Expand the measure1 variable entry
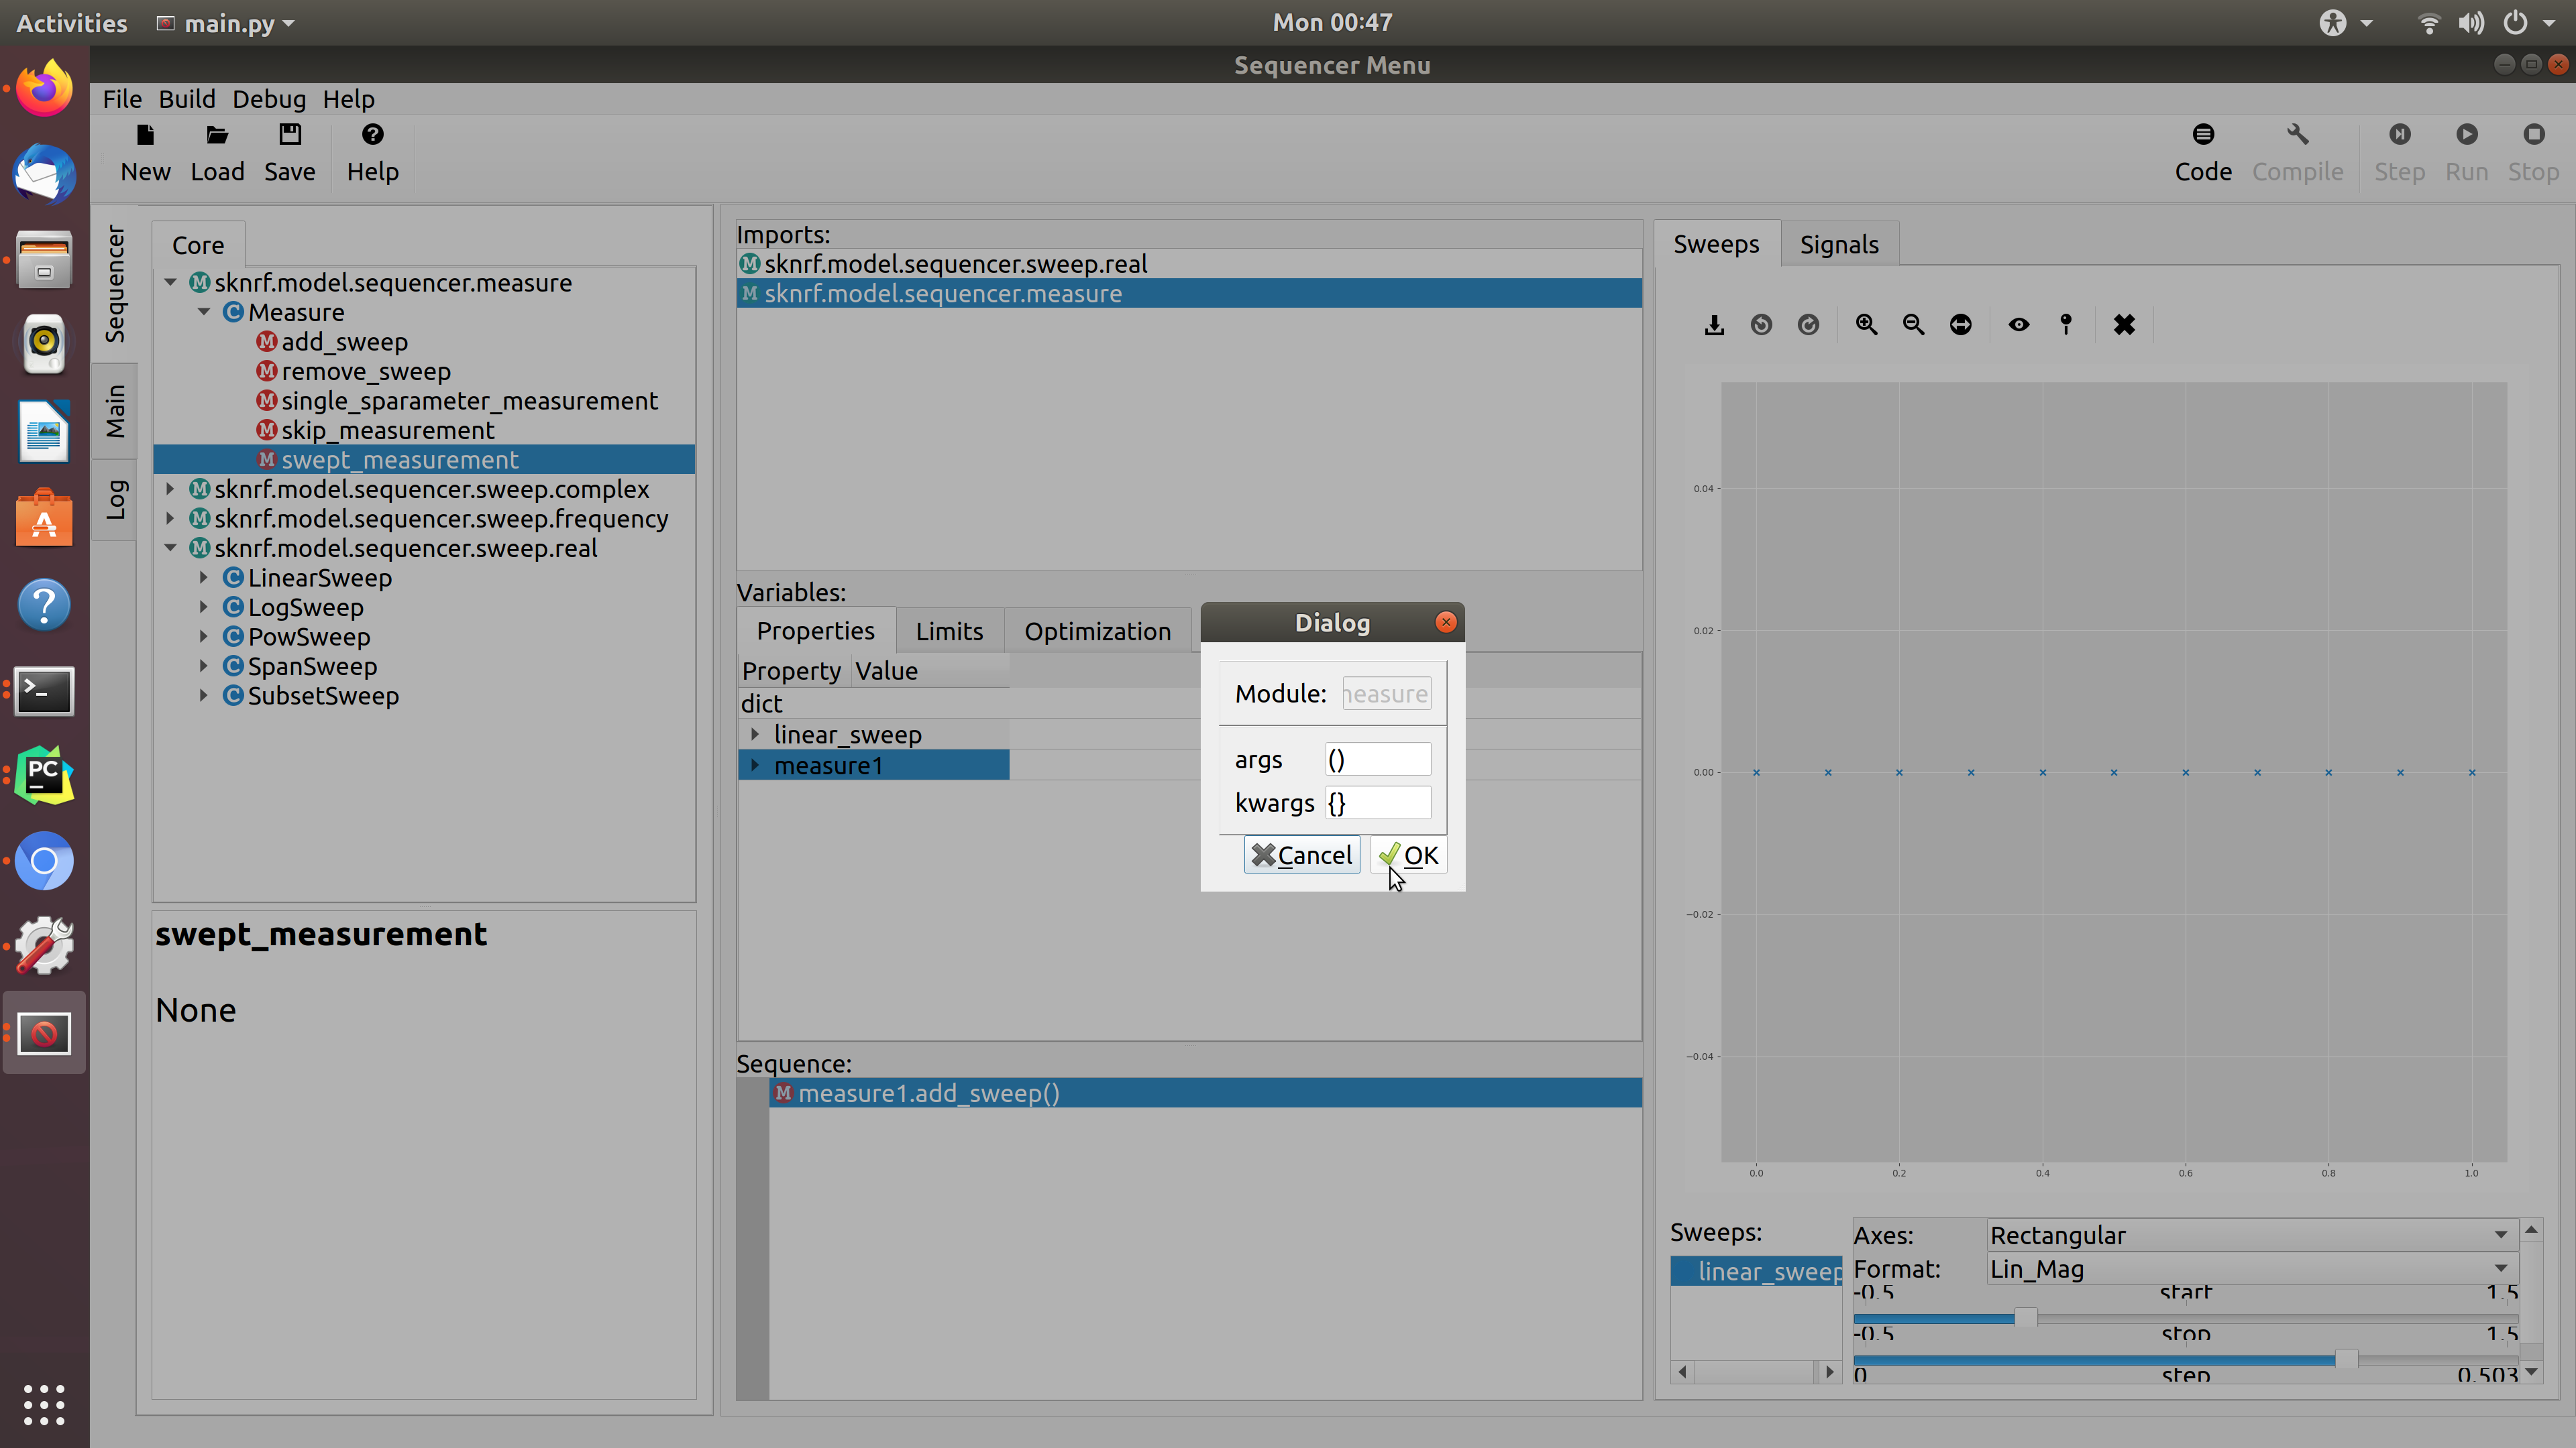This screenshot has width=2576, height=1448. pos(755,764)
